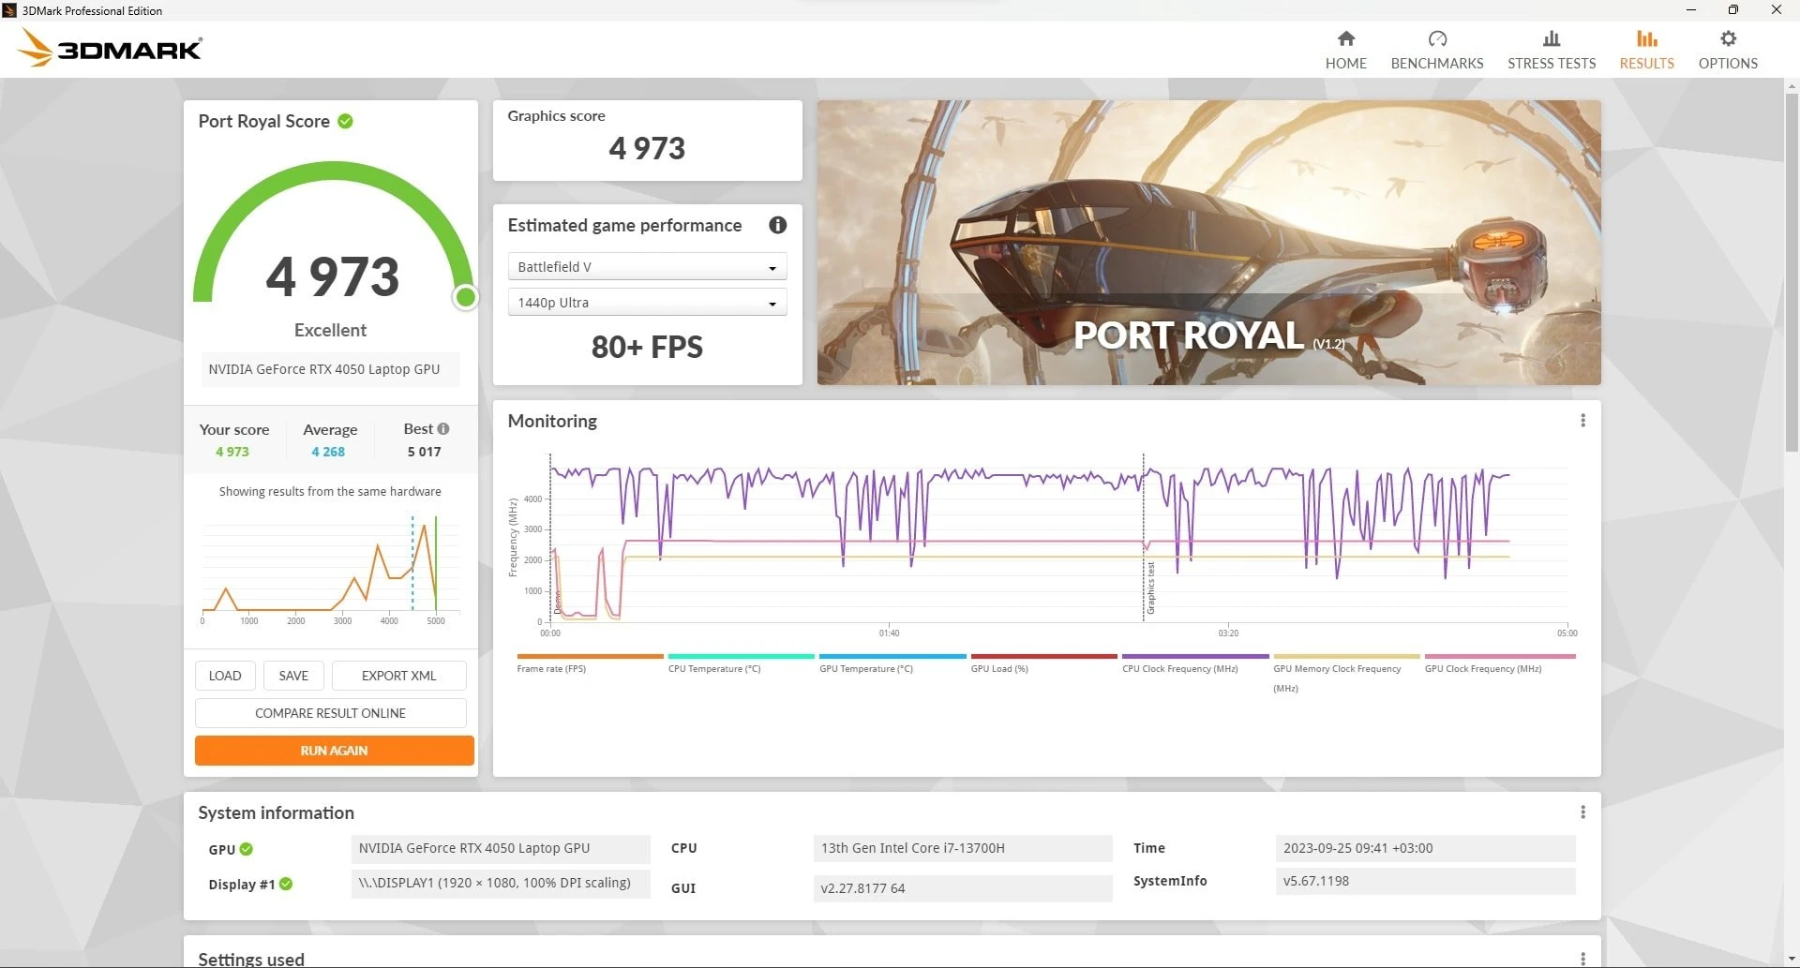Toggle the GPU Memory Clock Frequency legend series
Screen dimensions: 1800x968
point(1346,673)
